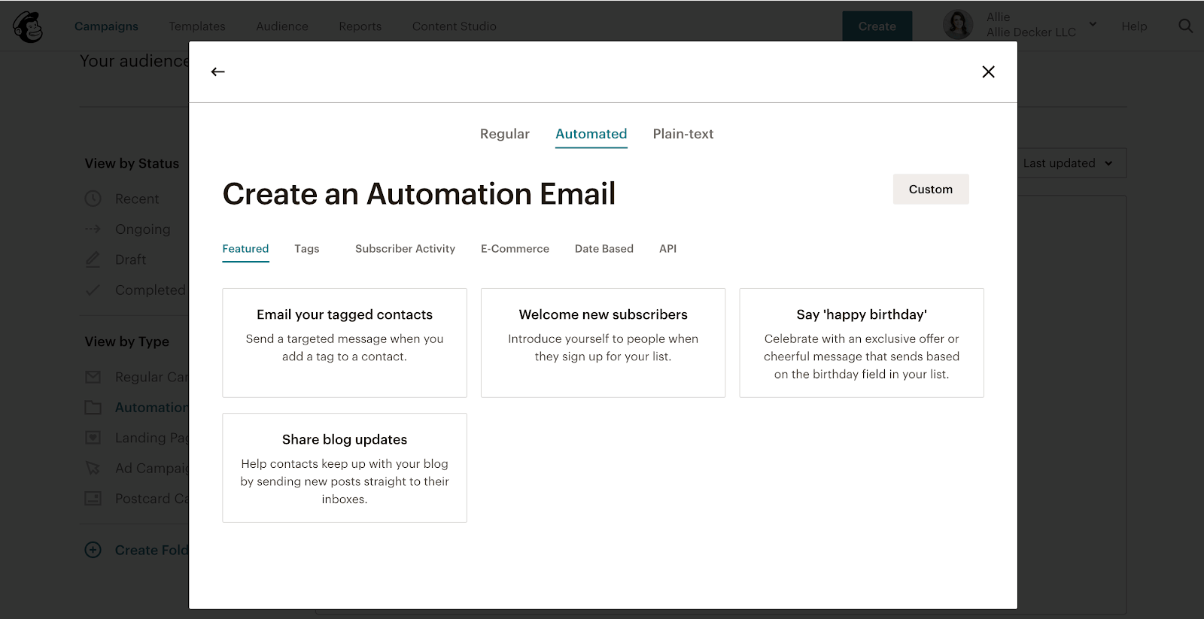Open the E-Commerce category tab
Screen dimensions: 1204x619
click(x=515, y=249)
